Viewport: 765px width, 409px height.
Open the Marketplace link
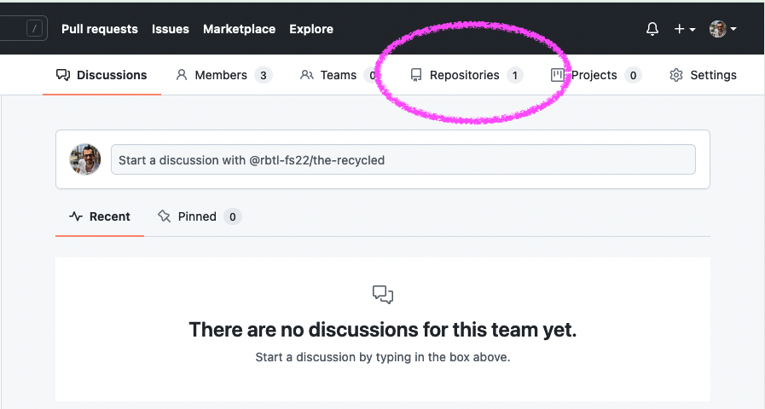239,29
